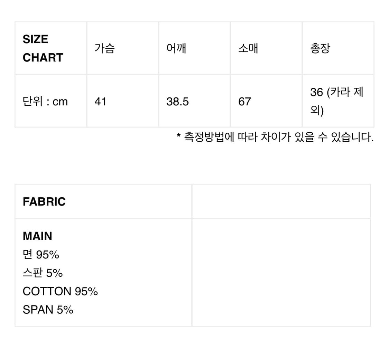
Task: Select the sleeve value 67
Action: [x=244, y=102]
